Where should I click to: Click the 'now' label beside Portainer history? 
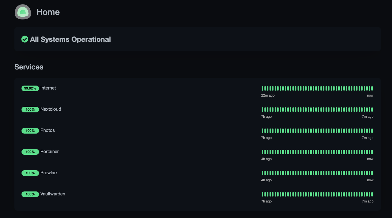point(370,159)
